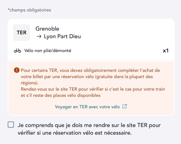Click the x1 bike quantity indicator
Screen dimensions: 181x144
click(166, 51)
